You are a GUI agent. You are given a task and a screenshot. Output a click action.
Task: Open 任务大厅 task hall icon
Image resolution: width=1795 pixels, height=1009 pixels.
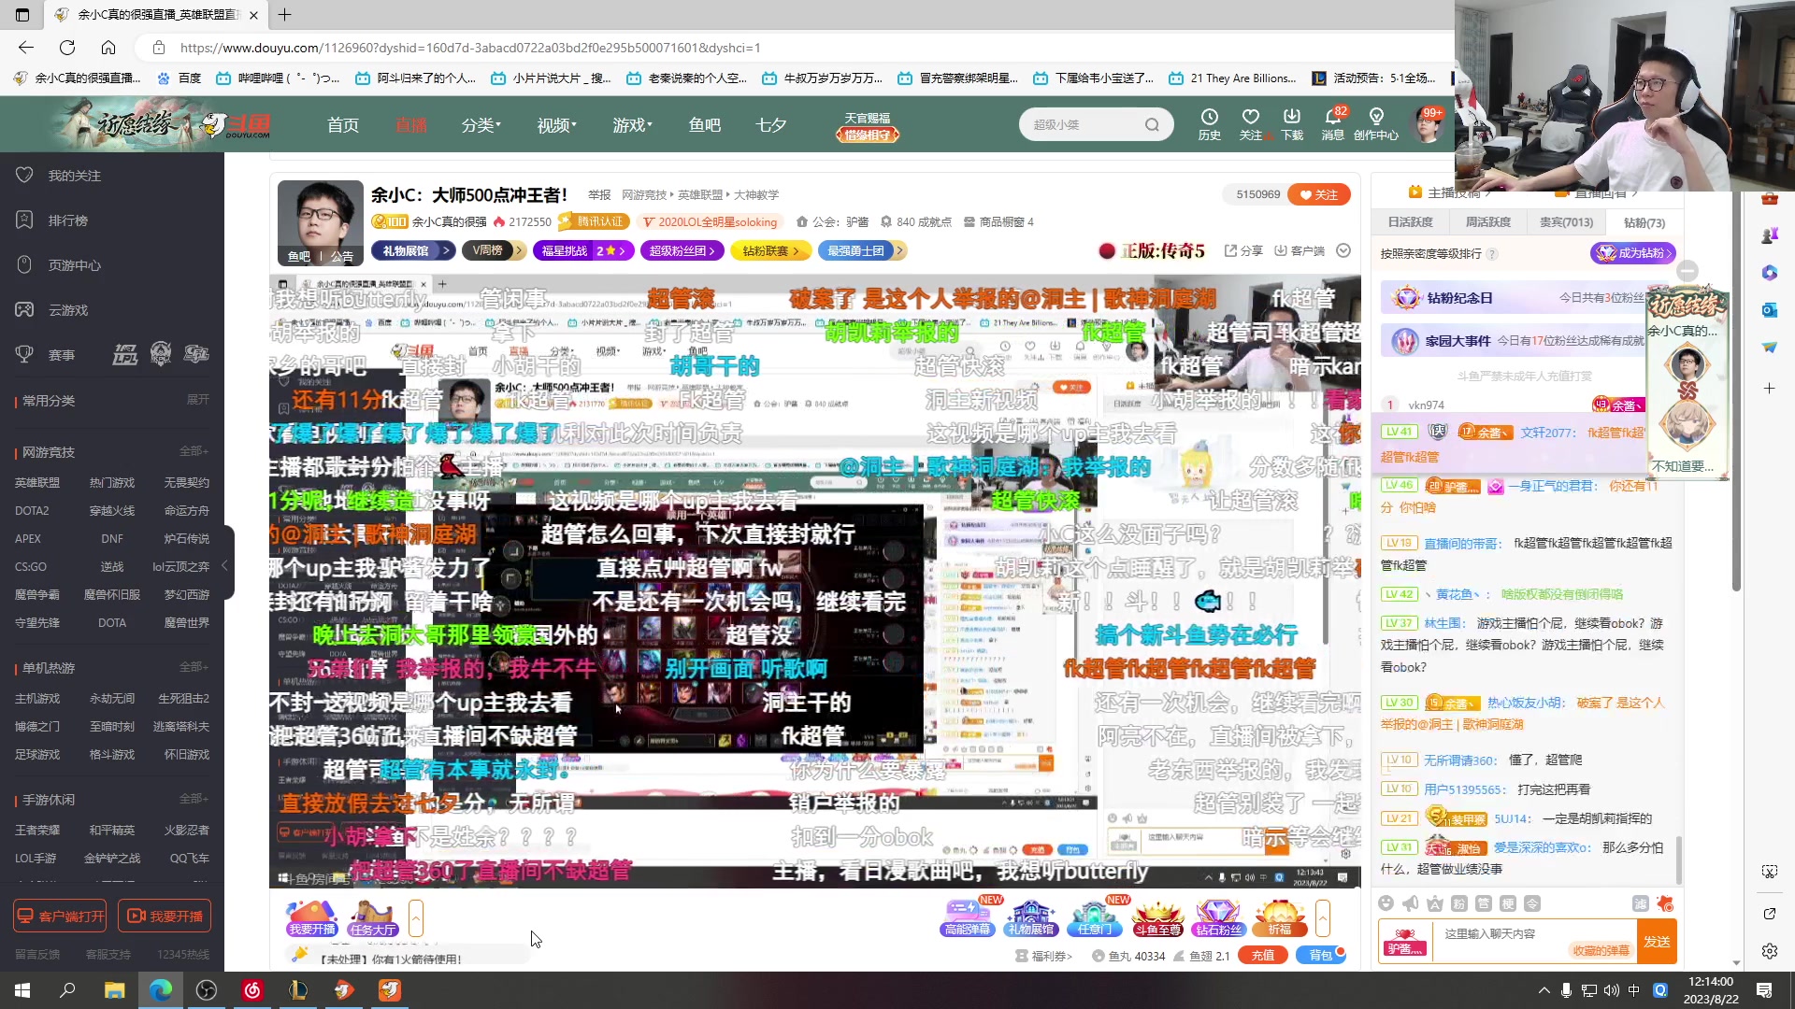point(372,918)
